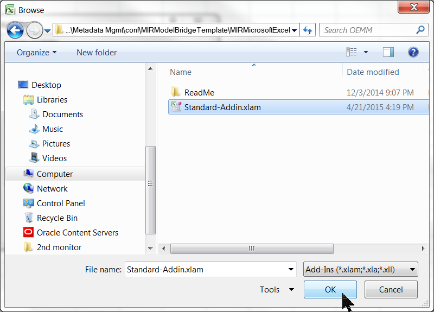Open the Add-Ins file type dropdown
This screenshot has height=312, width=434.
point(361,269)
